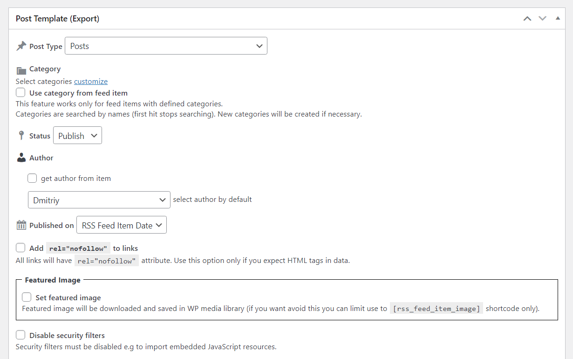Enable Add rel nofollow to links
The width and height of the screenshot is (573, 359).
(20, 248)
